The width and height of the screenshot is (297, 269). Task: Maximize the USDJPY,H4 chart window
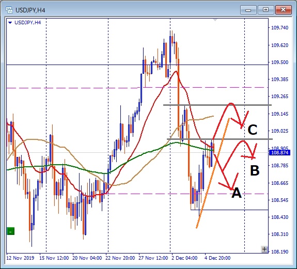265,10
